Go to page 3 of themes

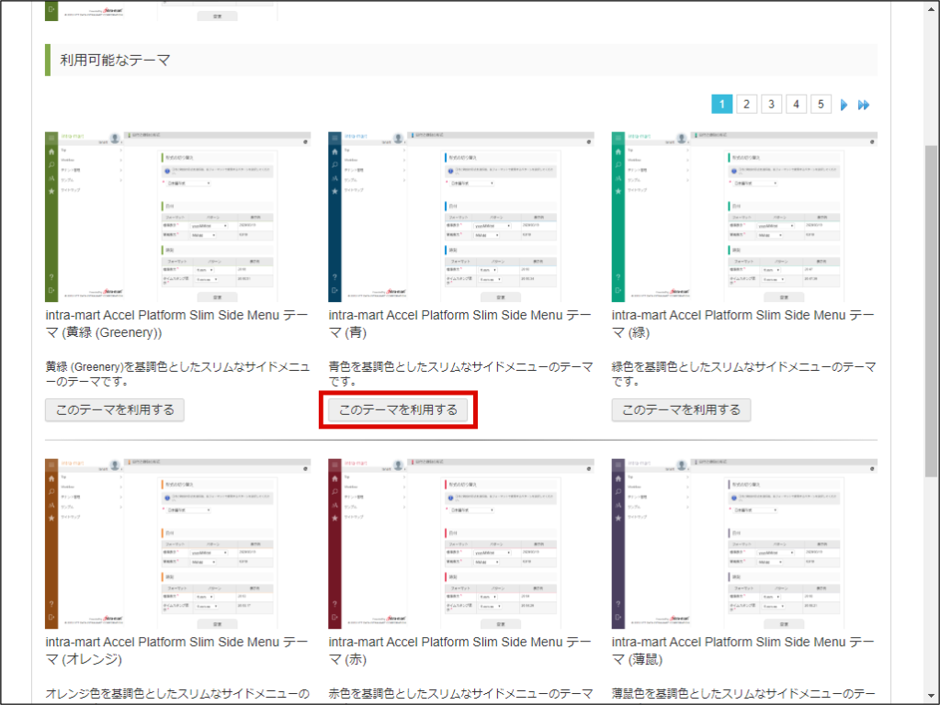click(x=772, y=105)
